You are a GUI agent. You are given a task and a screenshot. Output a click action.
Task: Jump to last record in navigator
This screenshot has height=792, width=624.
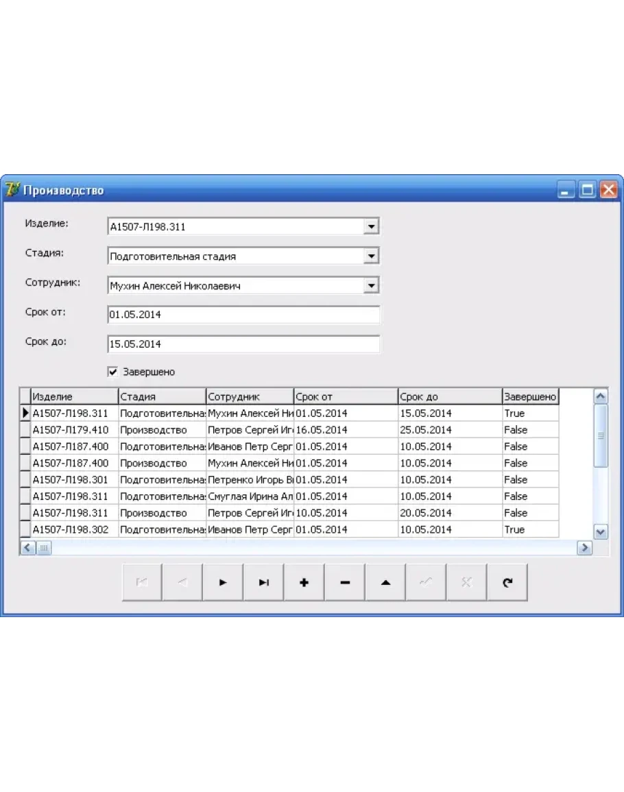[263, 582]
